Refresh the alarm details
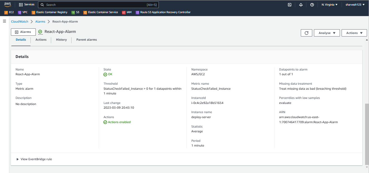This screenshot has height=173, width=369. [x=306, y=33]
